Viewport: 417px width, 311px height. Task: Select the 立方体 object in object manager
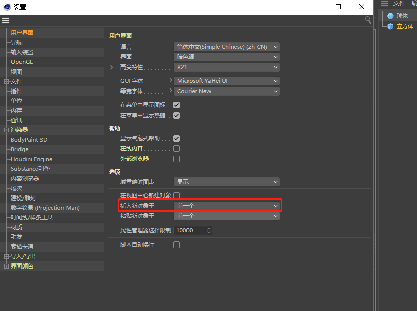405,26
